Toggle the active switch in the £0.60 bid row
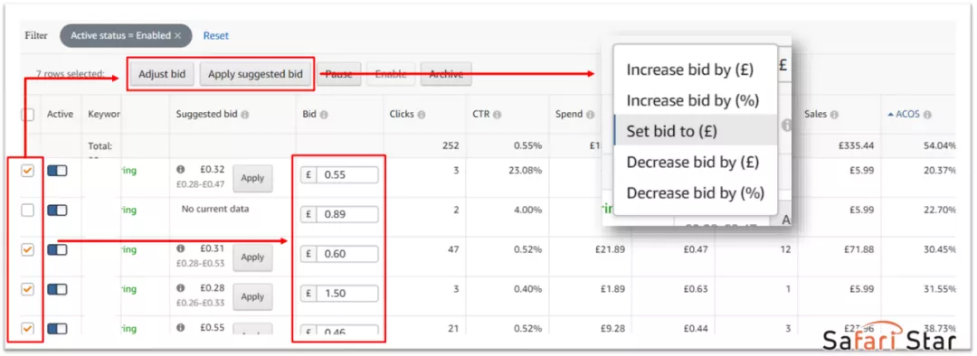The height and width of the screenshot is (356, 977). click(57, 249)
